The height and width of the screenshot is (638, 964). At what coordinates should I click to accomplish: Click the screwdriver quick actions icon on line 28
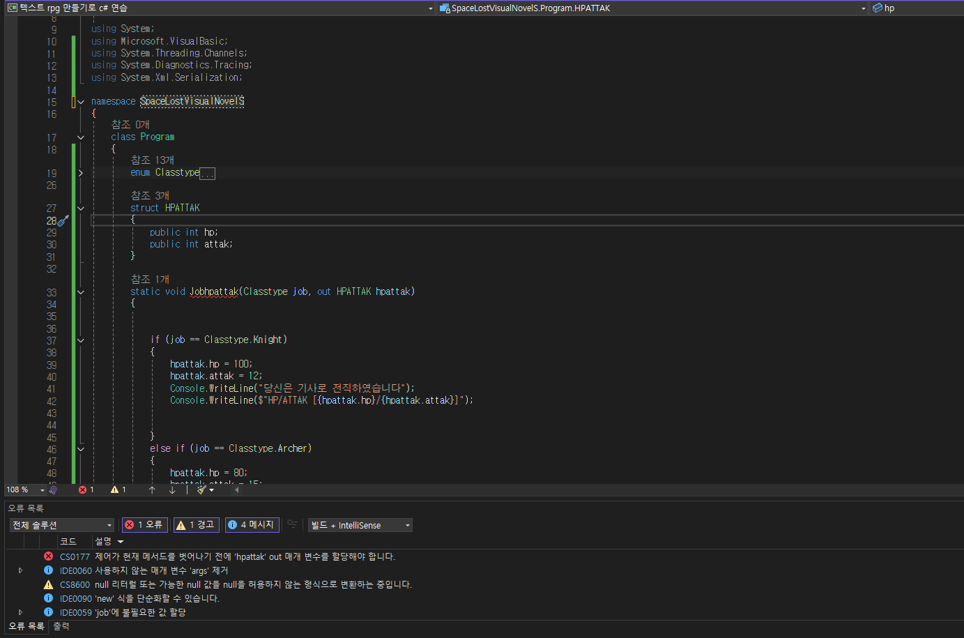click(63, 220)
